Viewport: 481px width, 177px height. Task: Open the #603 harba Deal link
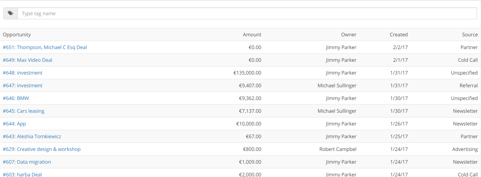(22, 174)
